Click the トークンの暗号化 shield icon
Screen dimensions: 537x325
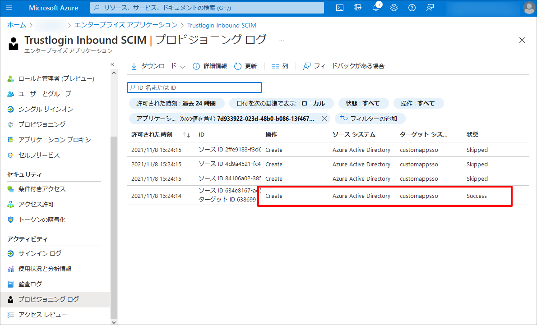(11, 220)
